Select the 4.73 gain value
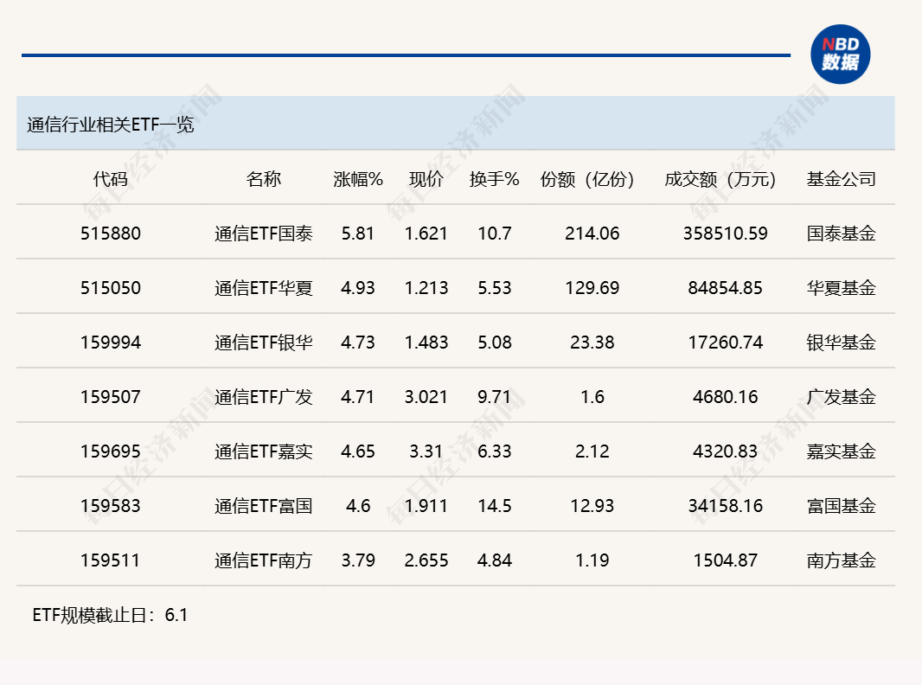Viewport: 922px width, 685px height. coord(358,342)
